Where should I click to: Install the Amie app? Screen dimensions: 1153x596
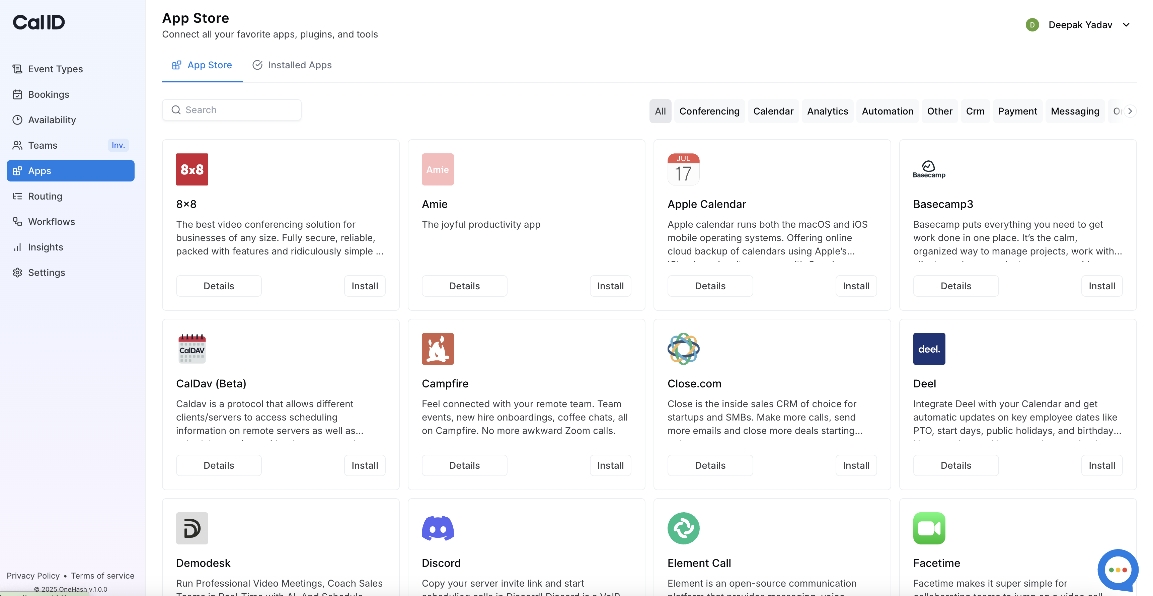[x=610, y=286]
